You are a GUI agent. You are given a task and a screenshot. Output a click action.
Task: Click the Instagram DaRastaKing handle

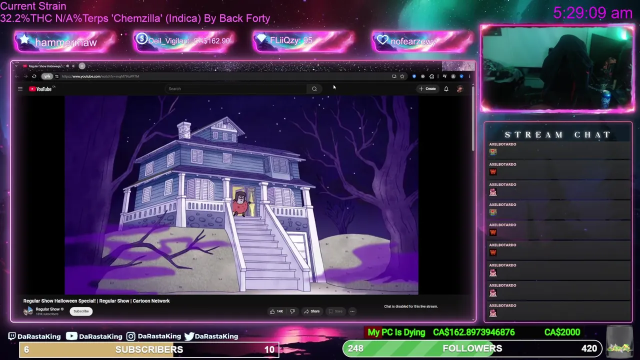point(153,336)
